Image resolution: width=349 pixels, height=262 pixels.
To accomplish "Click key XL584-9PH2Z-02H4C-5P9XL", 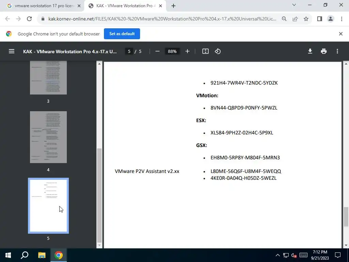I will tap(242, 133).
